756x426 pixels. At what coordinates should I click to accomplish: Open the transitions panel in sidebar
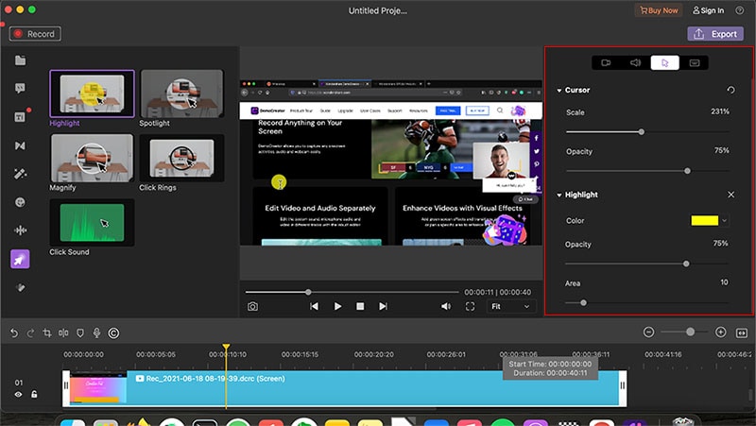coord(20,145)
